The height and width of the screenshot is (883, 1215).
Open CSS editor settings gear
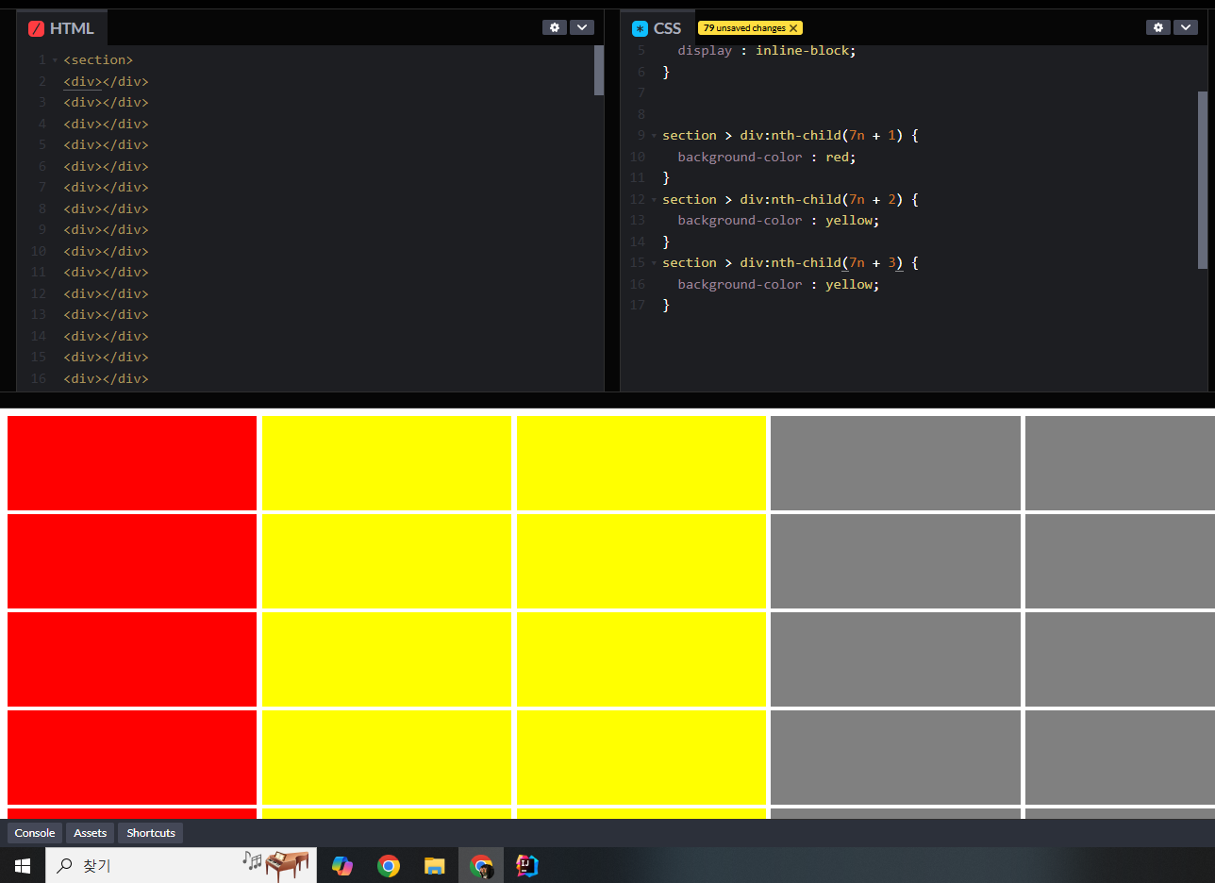(x=1158, y=27)
